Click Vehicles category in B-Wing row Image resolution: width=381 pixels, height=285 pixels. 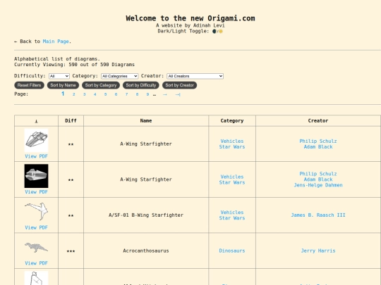pos(232,213)
